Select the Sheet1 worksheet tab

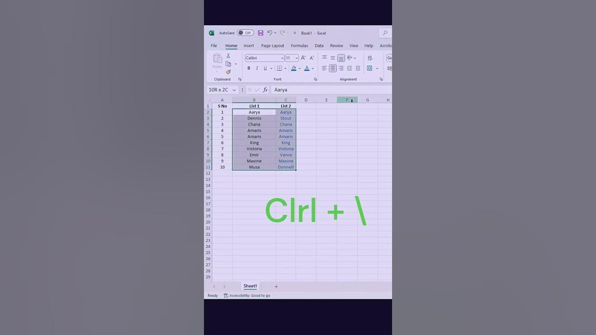pos(250,286)
